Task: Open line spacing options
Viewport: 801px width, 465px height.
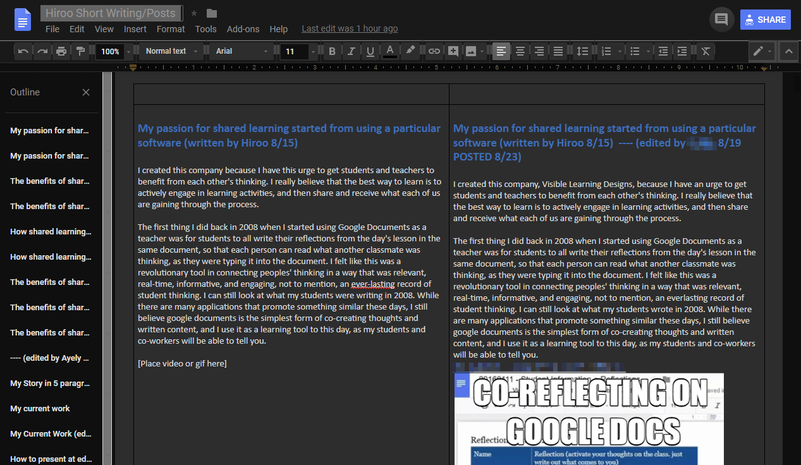Action: coord(583,51)
